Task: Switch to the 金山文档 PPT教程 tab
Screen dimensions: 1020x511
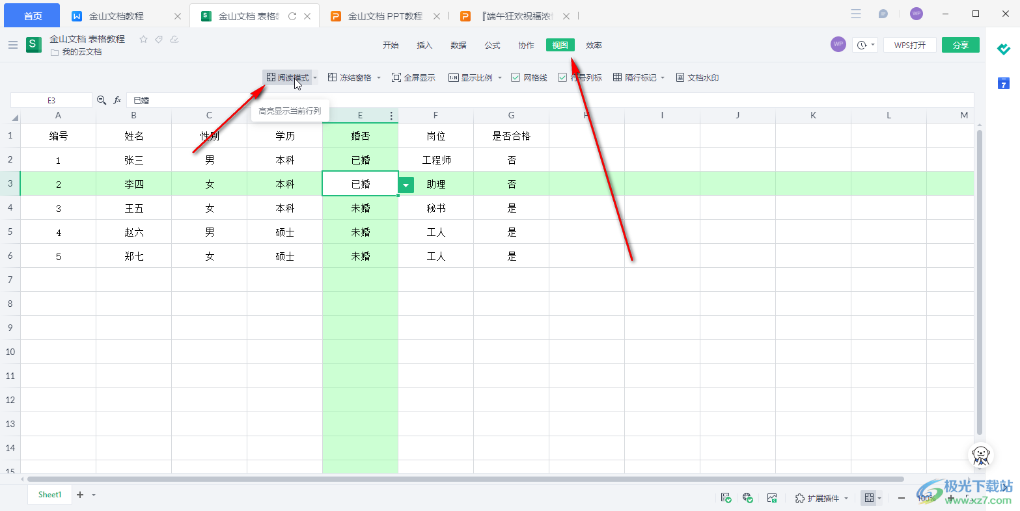Action: tap(385, 16)
